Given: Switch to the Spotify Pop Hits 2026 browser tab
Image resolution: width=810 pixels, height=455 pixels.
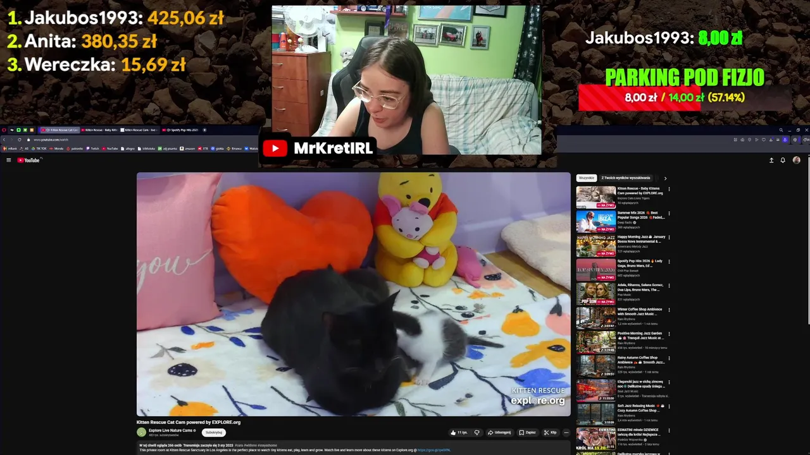Looking at the screenshot, I should (x=180, y=130).
